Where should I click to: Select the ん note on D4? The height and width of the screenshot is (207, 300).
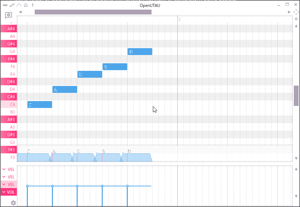coord(65,89)
